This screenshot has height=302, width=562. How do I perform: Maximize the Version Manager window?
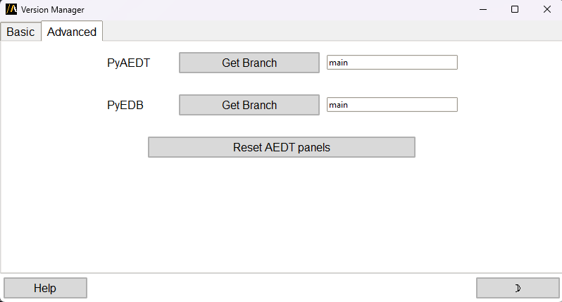click(515, 9)
